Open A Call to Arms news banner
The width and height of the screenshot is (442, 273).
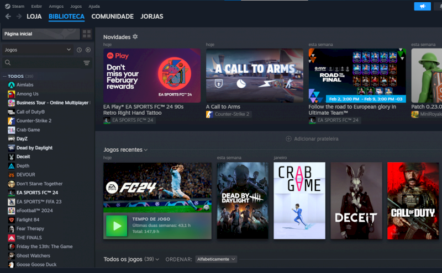255,76
